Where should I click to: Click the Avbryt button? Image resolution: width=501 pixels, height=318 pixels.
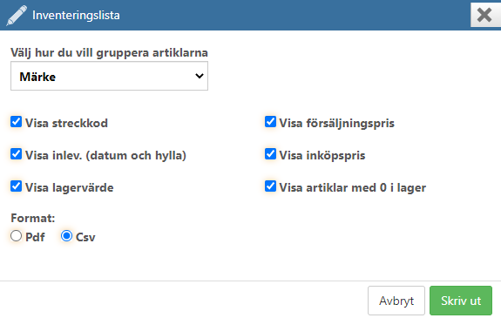point(396,301)
